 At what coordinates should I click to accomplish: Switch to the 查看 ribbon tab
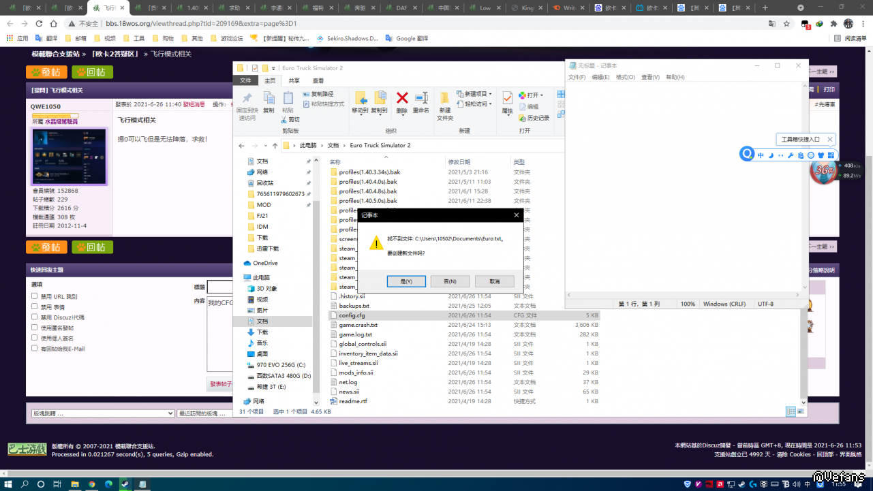318,80
